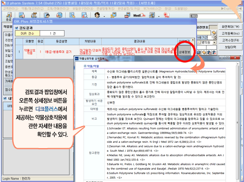Open the 약품/재고관리(2) menu
The height and width of the screenshot is (182, 244).
tap(32, 8)
